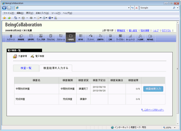181x131 pixels.
Task: Click the Help question mark toolbar icon
Action: (50, 18)
